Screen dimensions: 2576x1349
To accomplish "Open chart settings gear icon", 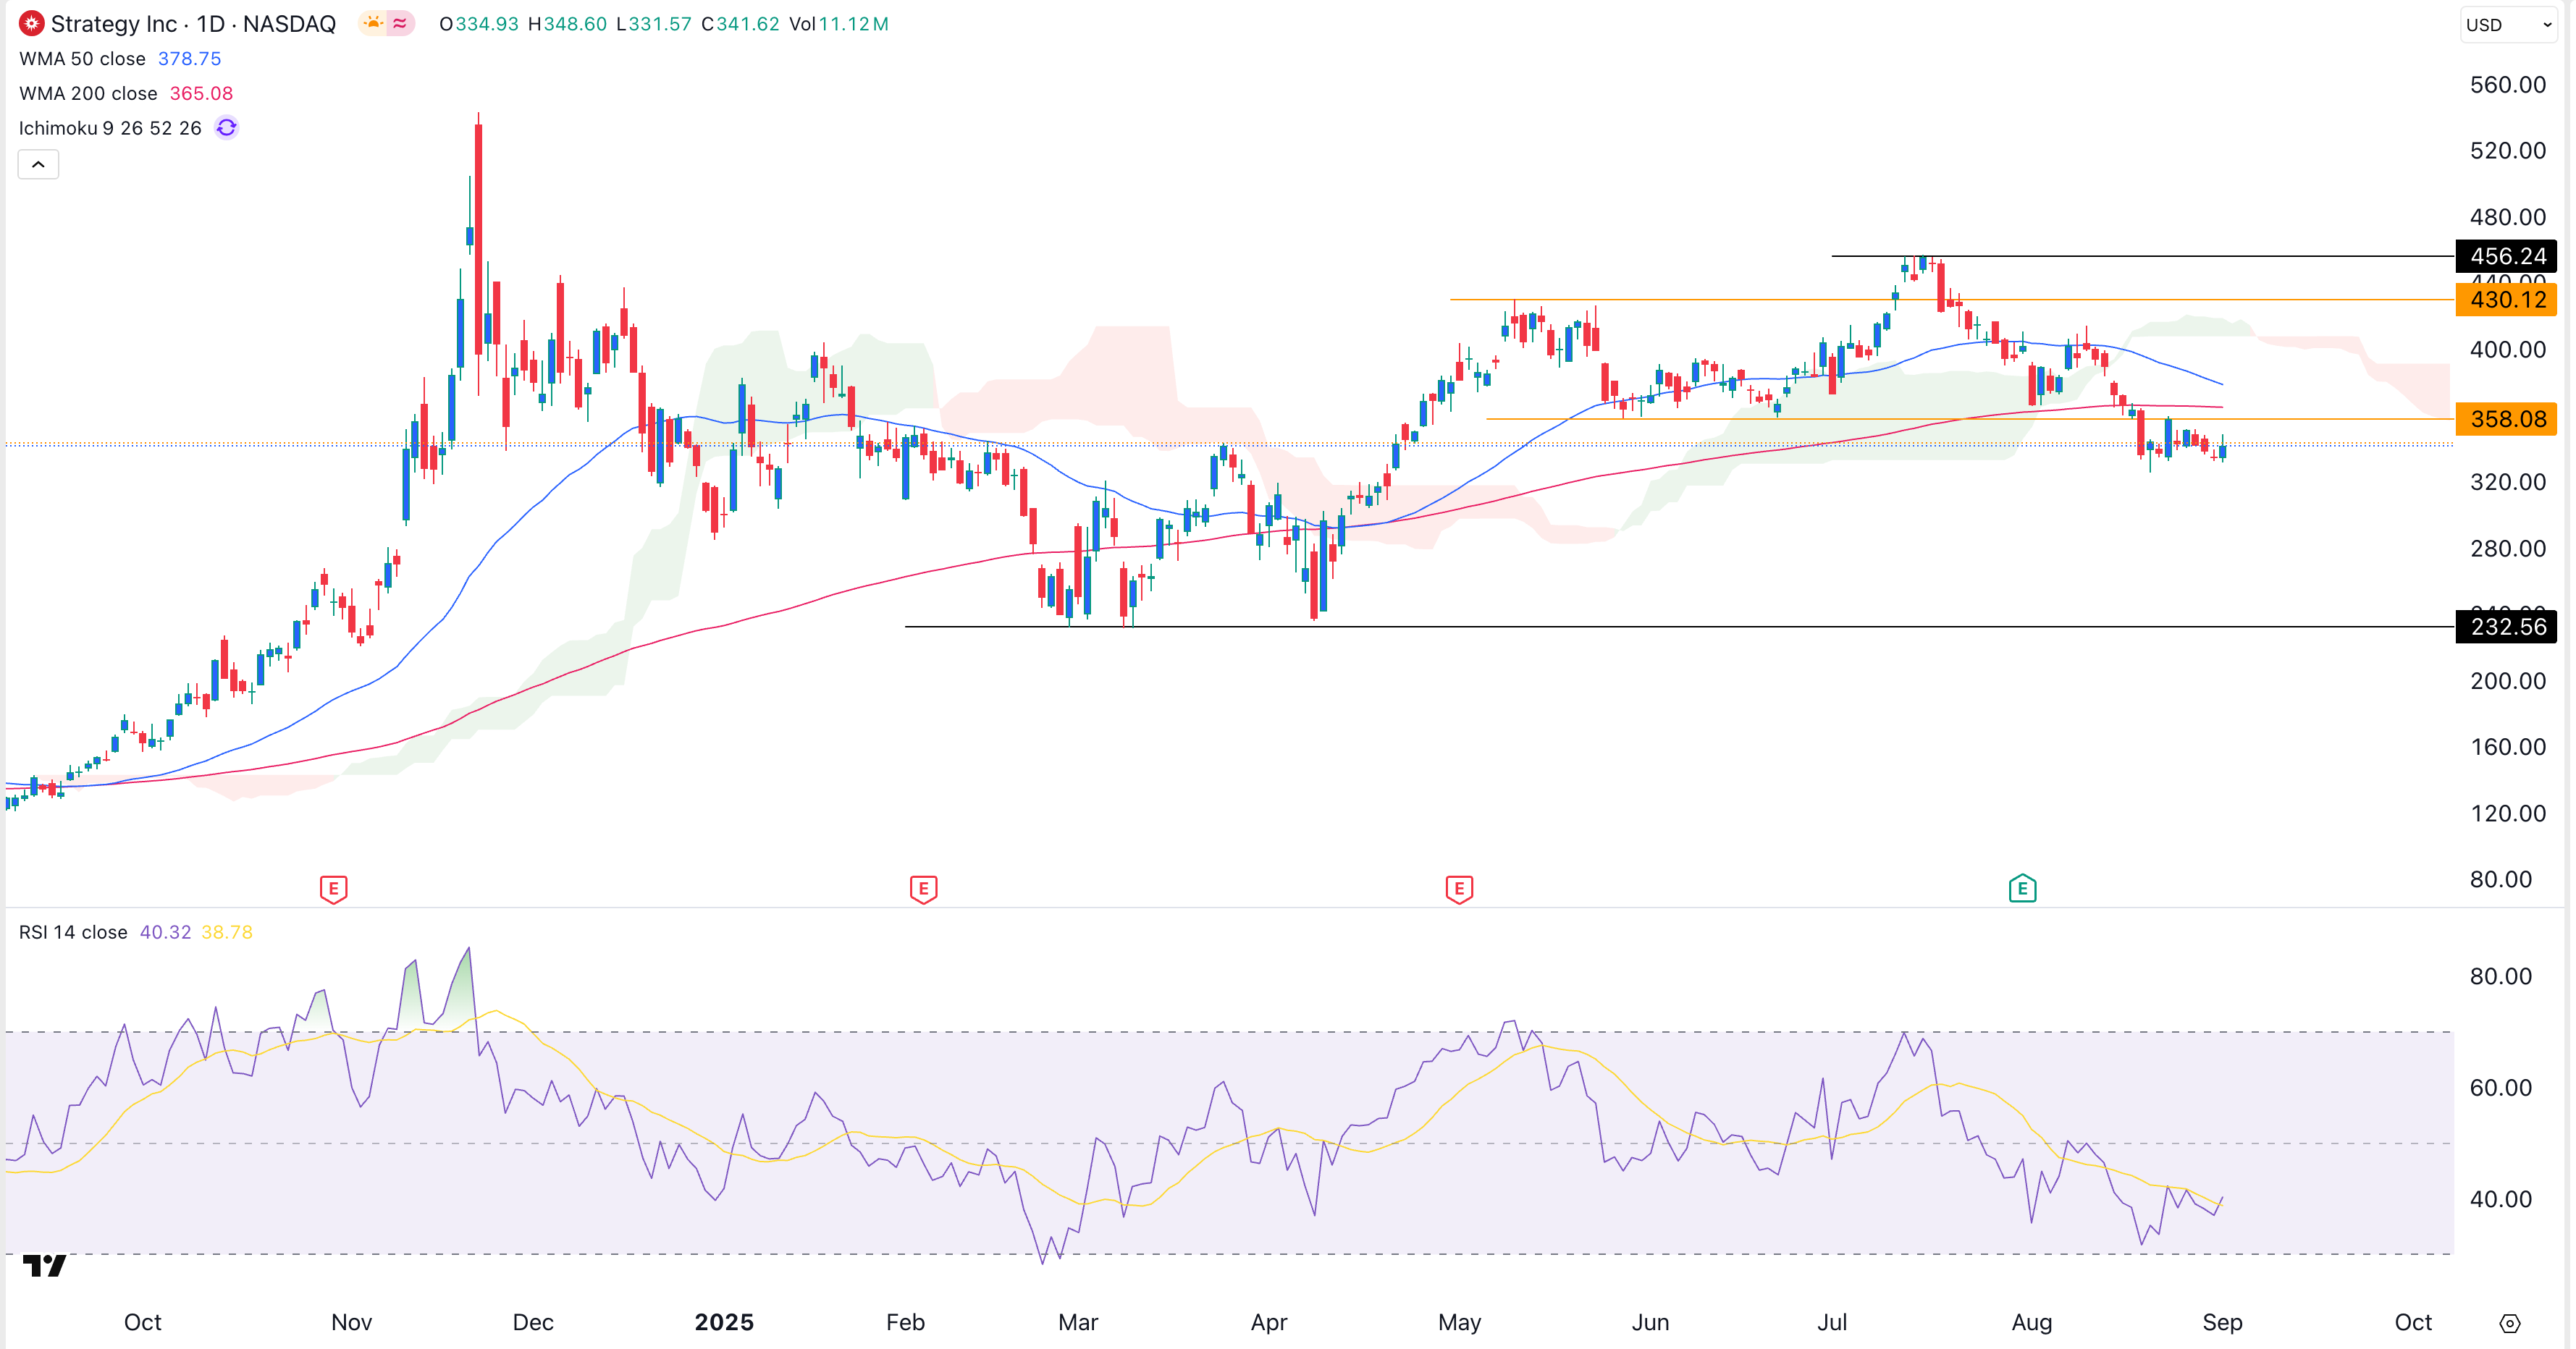I will click(x=2509, y=1323).
